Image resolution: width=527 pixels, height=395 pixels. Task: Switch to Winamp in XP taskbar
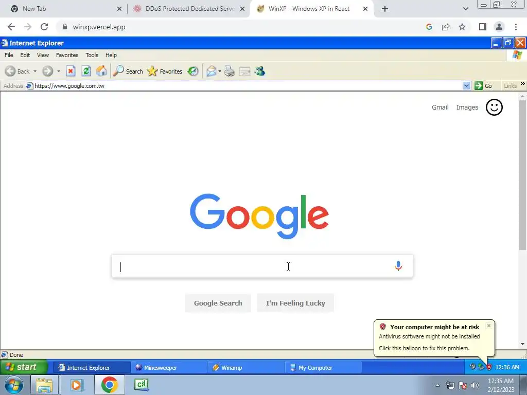pyautogui.click(x=246, y=367)
